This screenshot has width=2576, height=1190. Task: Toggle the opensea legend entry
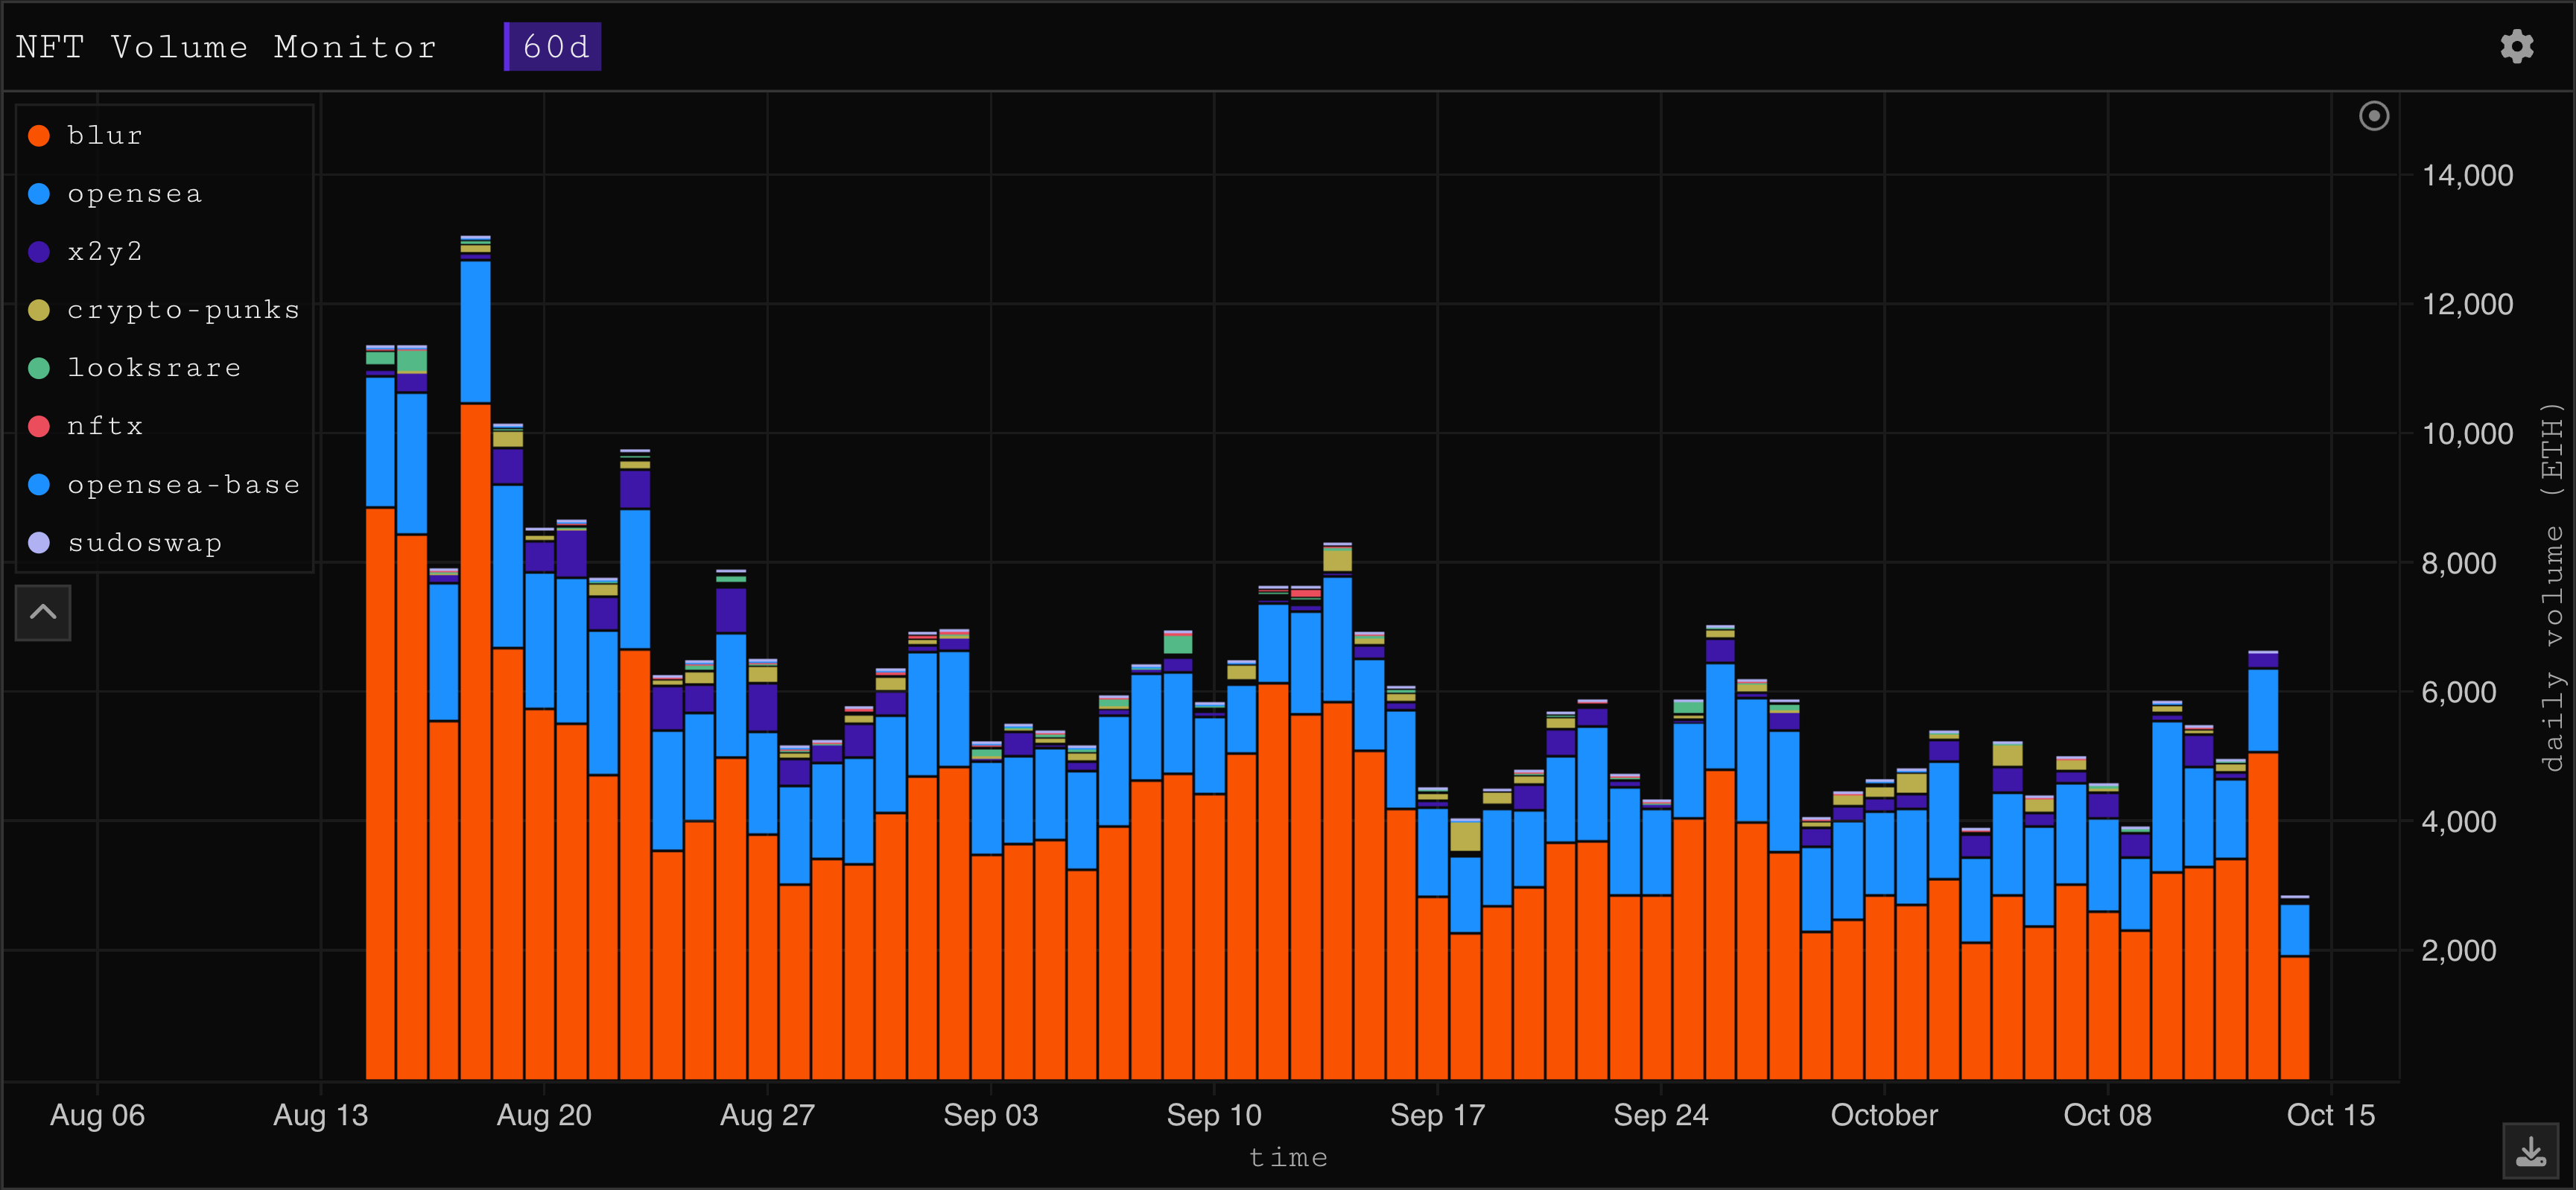click(134, 194)
